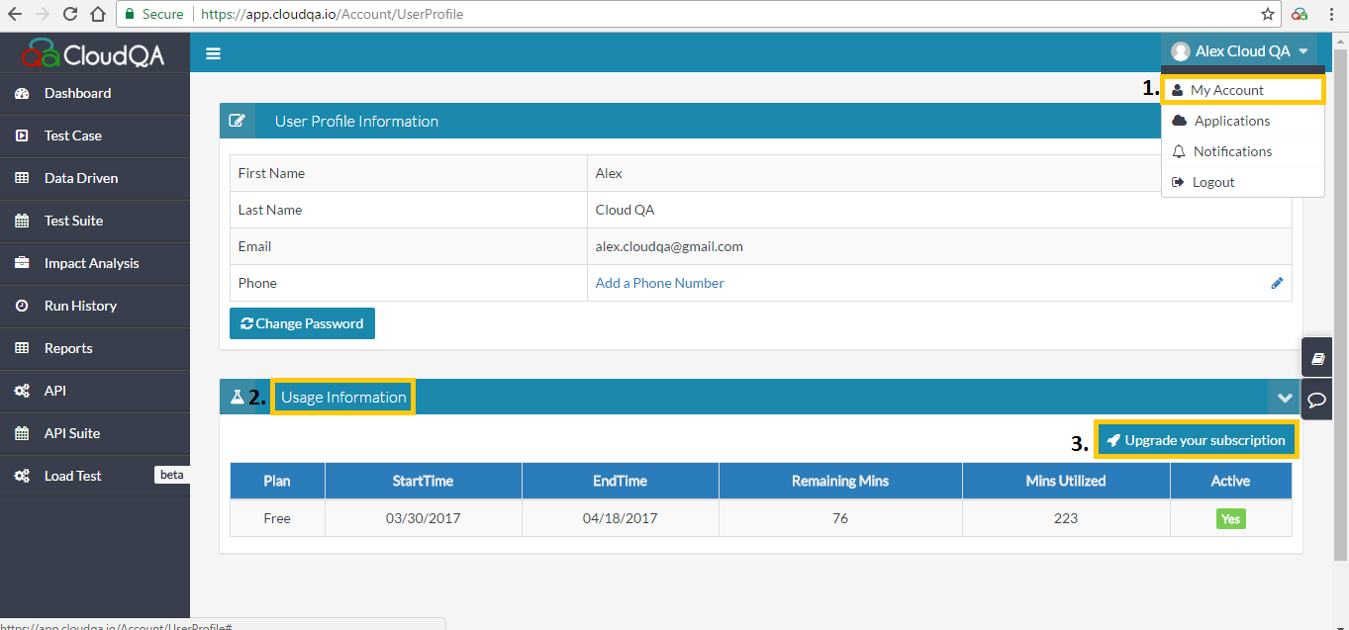The width and height of the screenshot is (1349, 630).
Task: Open the Alex Cloud QA user dropdown
Action: coord(1240,51)
